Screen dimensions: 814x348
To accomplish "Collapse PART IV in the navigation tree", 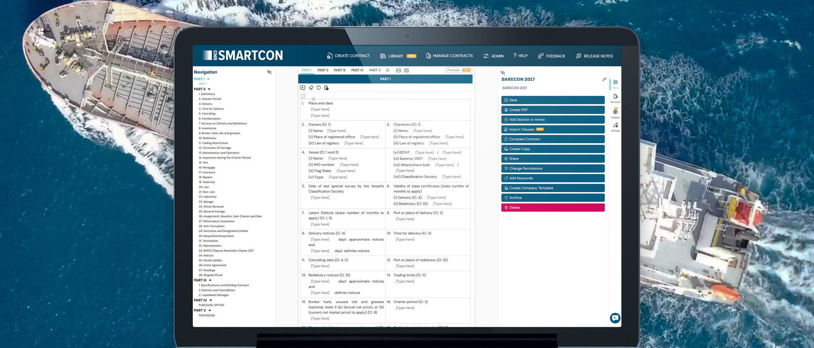I will [x=210, y=300].
